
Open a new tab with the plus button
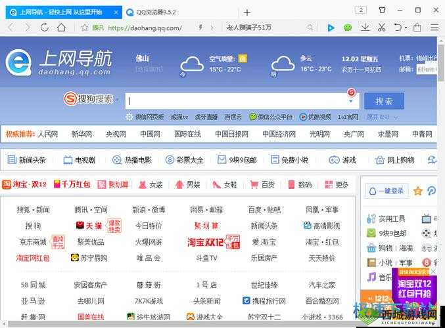(247, 12)
